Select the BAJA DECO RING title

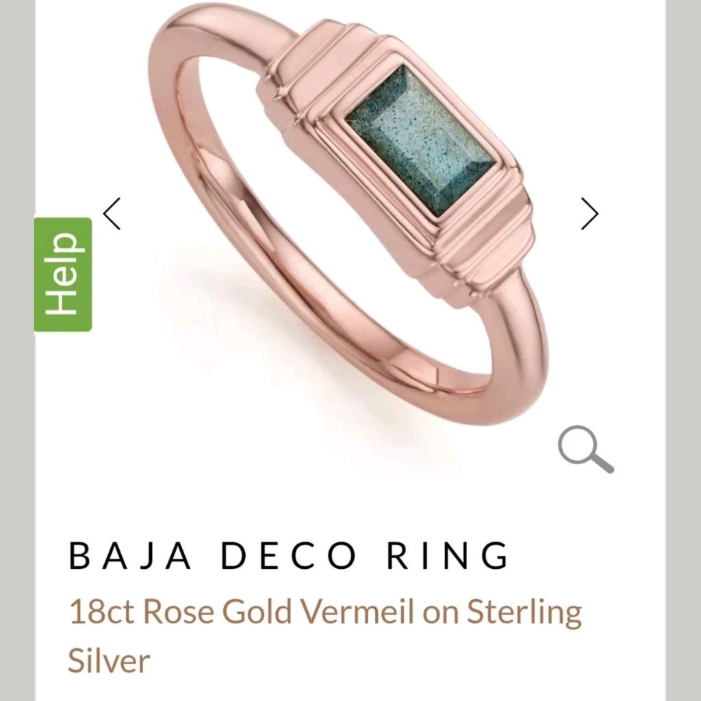289,555
